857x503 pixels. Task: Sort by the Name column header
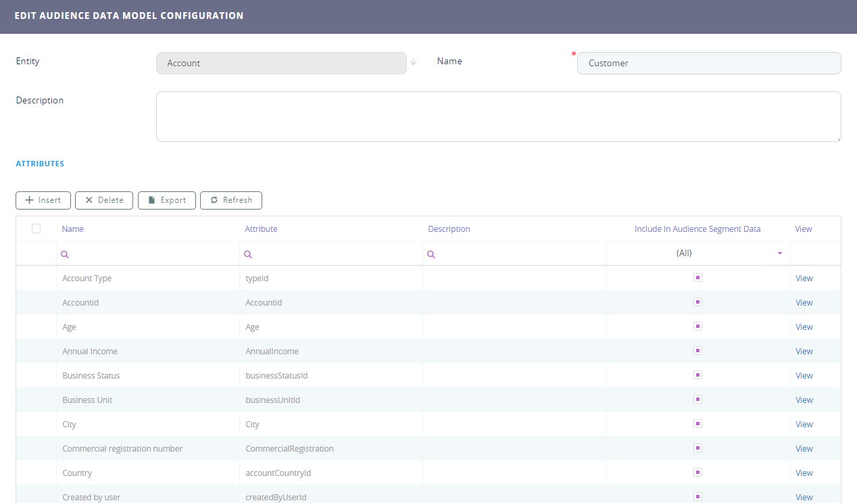click(73, 229)
